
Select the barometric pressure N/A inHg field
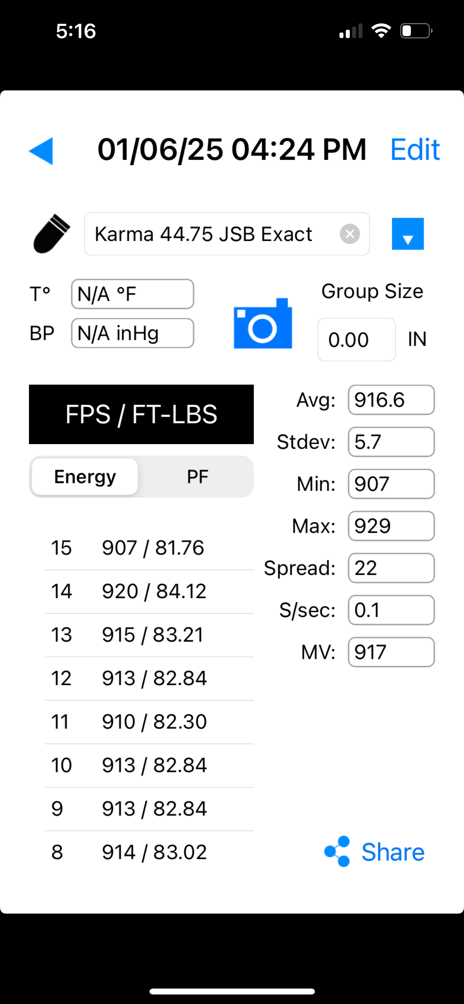132,333
